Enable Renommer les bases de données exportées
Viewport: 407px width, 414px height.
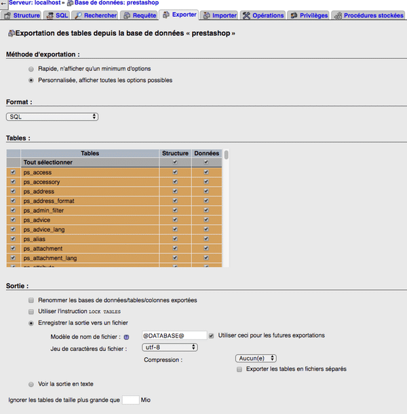click(31, 300)
